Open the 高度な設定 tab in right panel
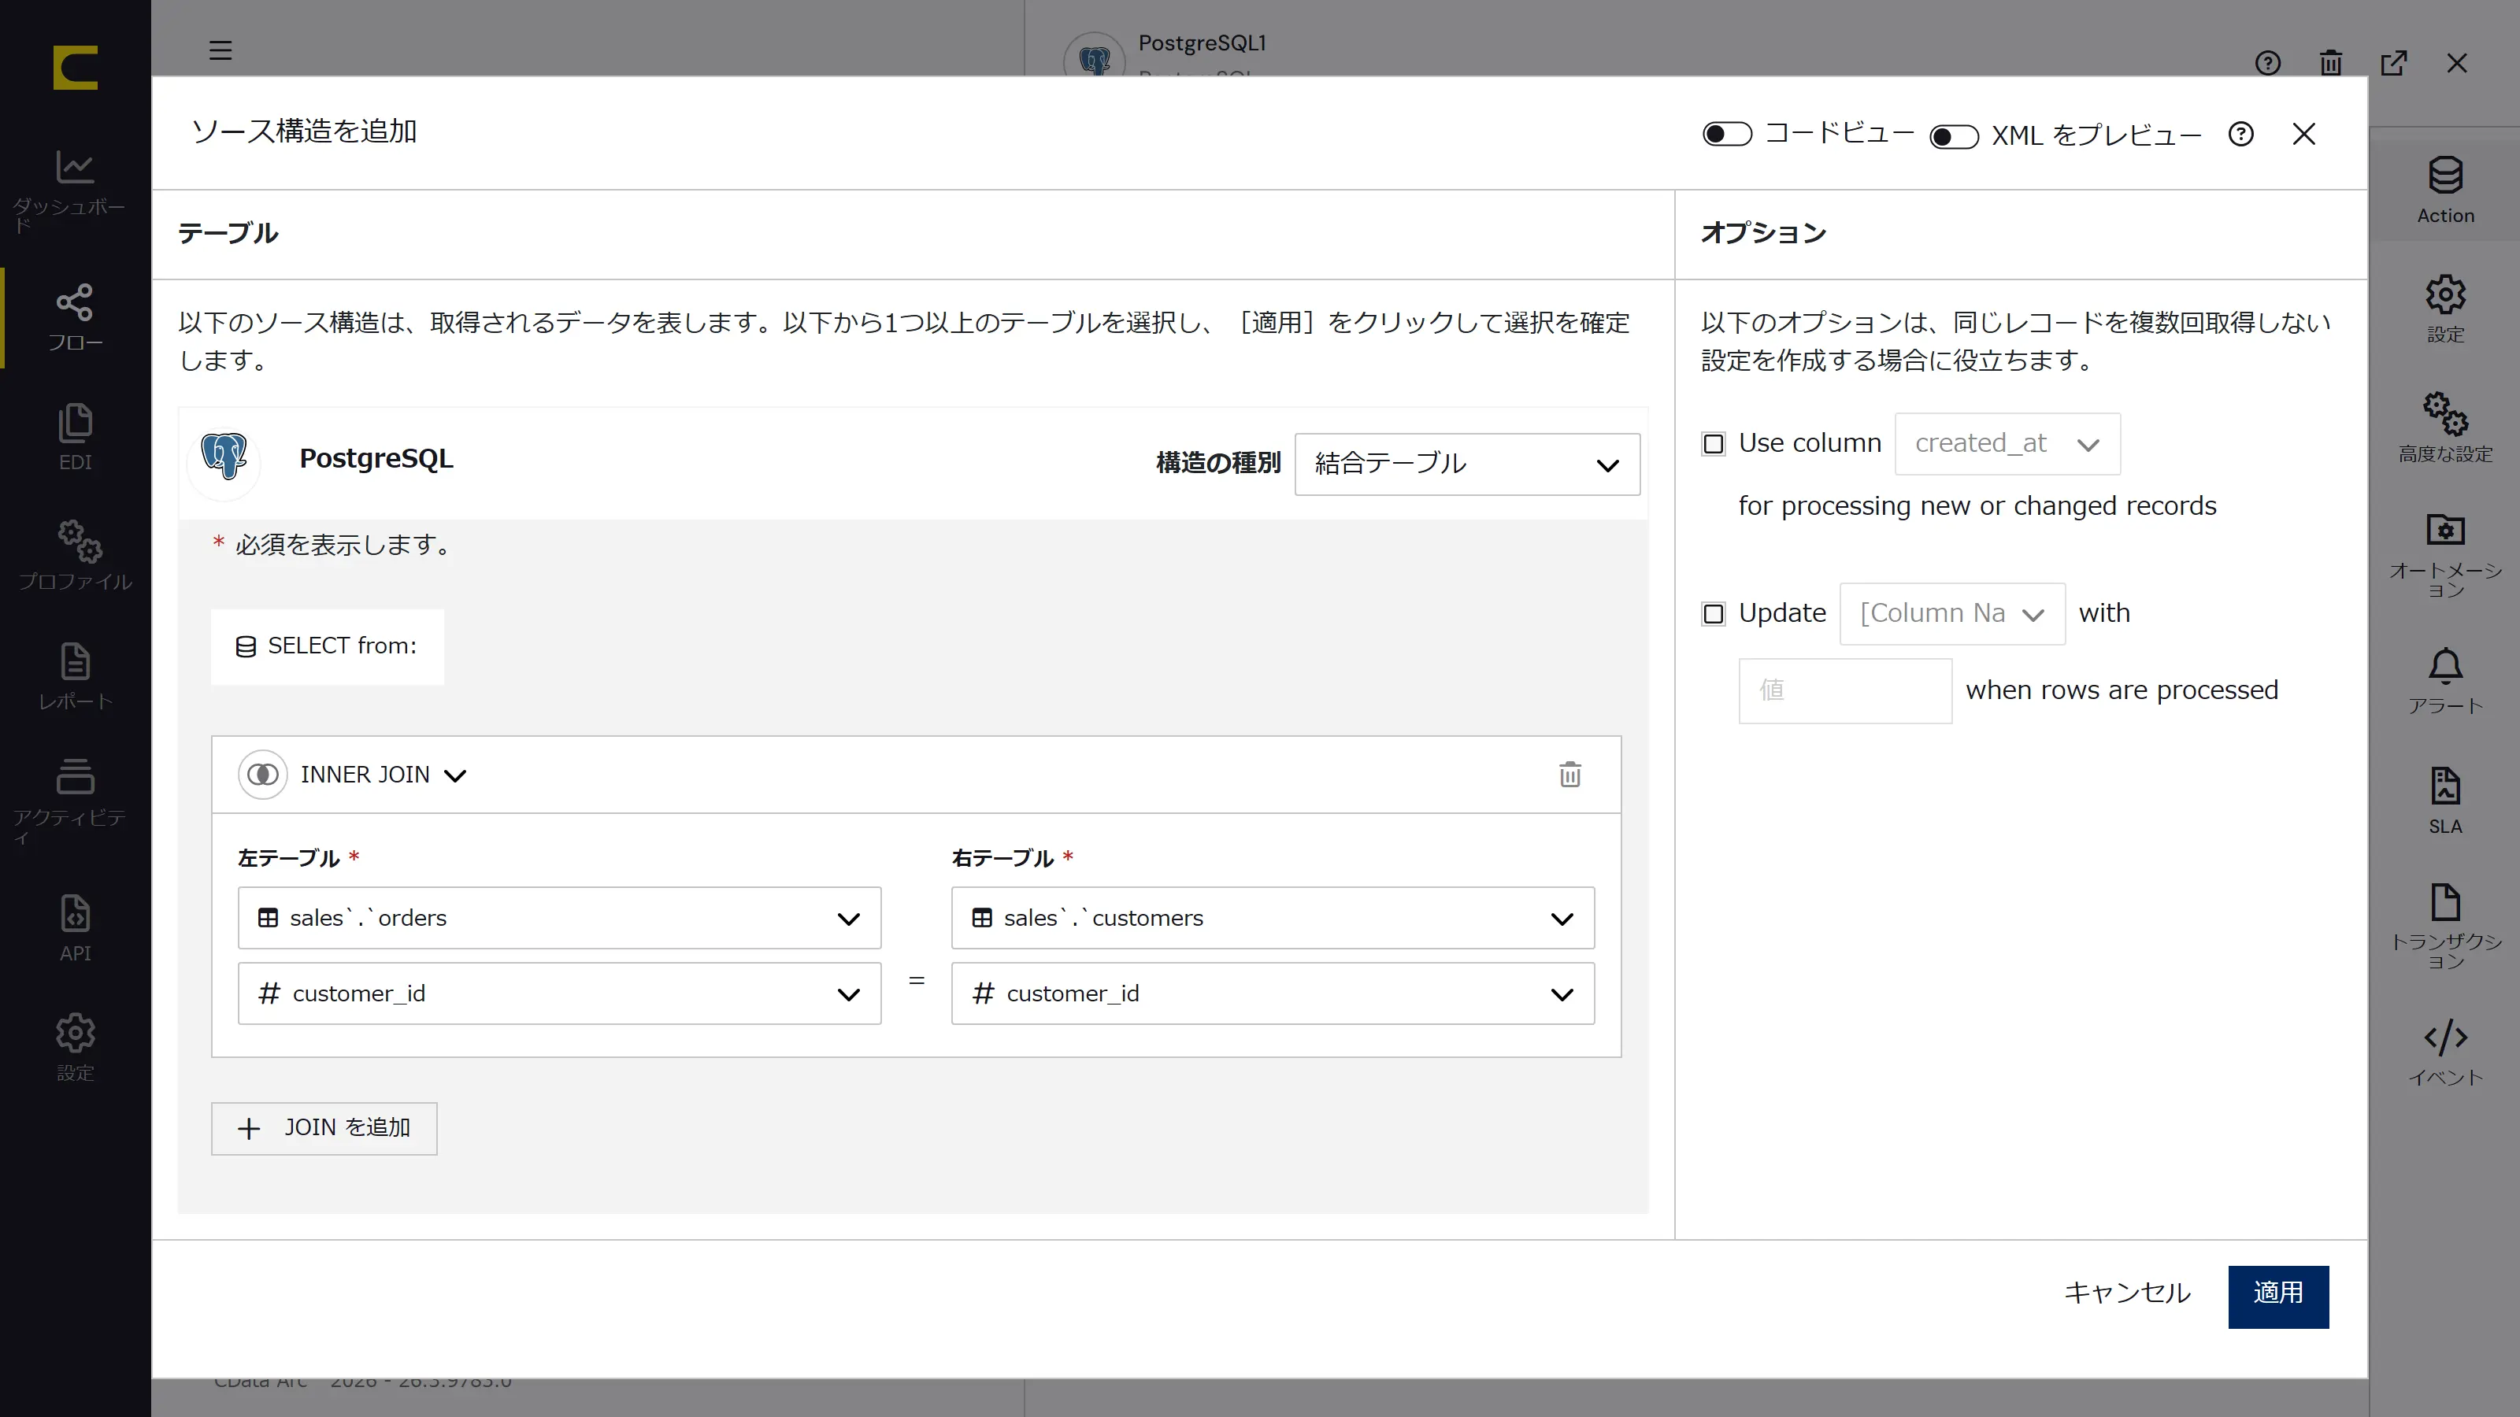This screenshot has height=1417, width=2520. click(x=2446, y=428)
